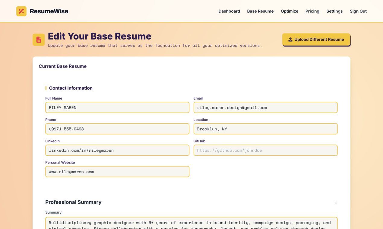Click into the Email input field

point(265,107)
